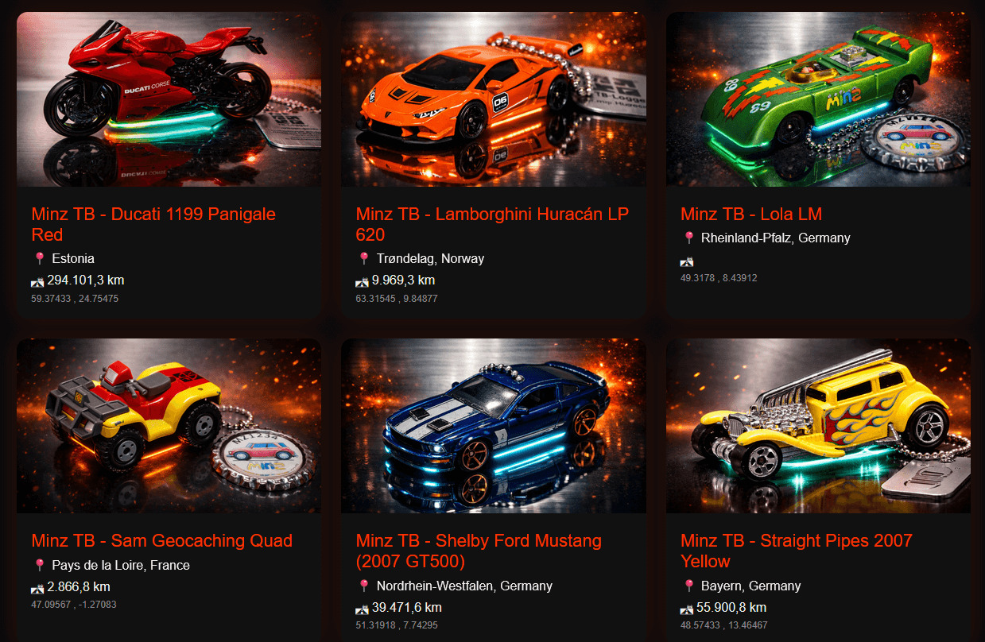985x642 pixels.
Task: Open the Minz TB - Lola LM title
Action: (x=751, y=214)
